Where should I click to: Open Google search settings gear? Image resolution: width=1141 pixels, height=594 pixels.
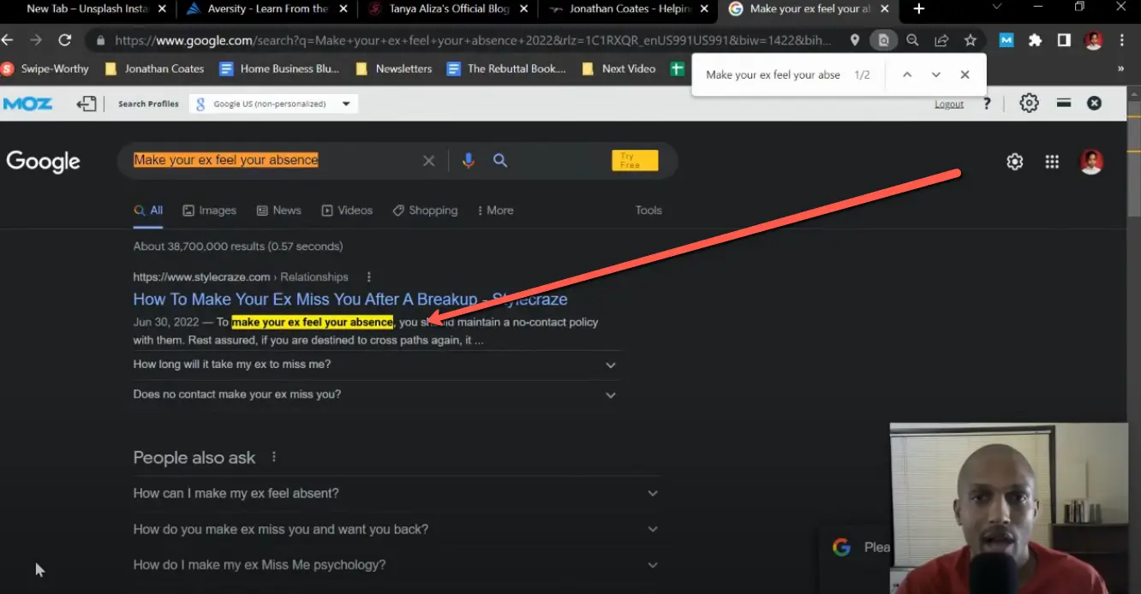pyautogui.click(x=1014, y=161)
